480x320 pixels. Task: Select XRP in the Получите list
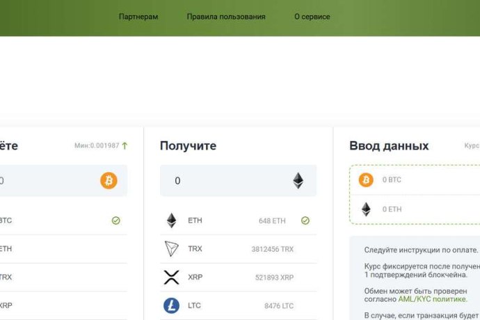pyautogui.click(x=238, y=277)
